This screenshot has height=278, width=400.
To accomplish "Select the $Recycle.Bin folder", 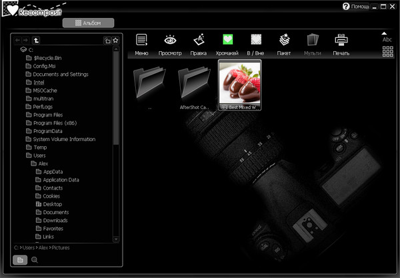I will coord(43,58).
